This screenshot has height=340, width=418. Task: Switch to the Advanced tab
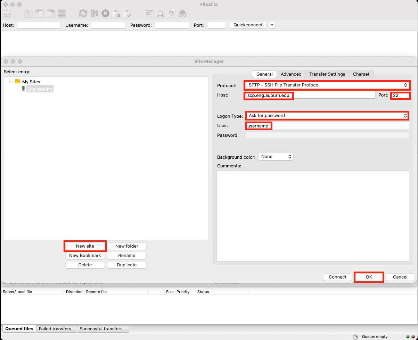(x=291, y=74)
